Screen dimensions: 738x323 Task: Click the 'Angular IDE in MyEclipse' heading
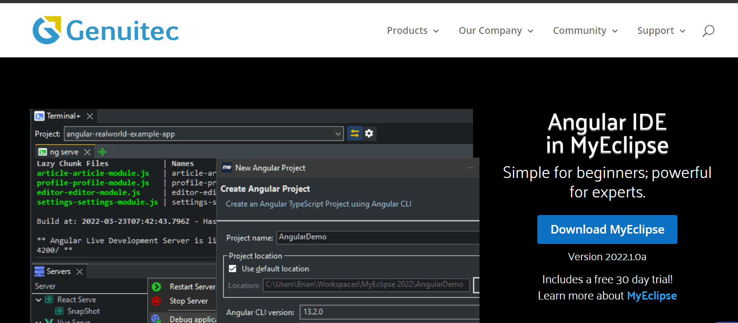607,134
